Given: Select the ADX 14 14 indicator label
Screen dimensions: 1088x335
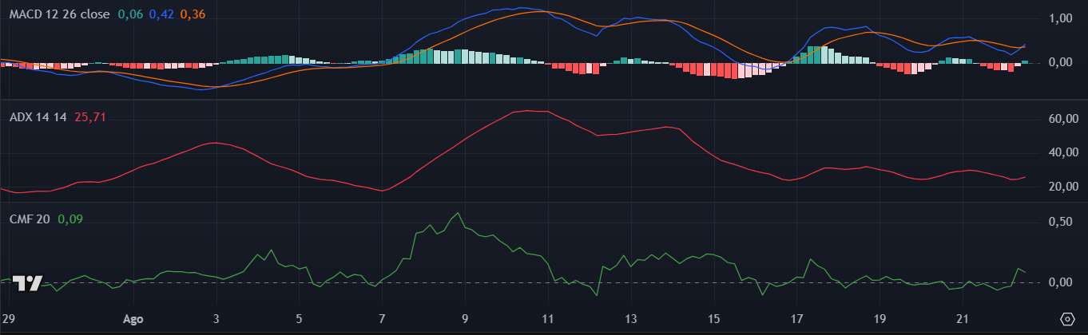Looking at the screenshot, I should pyautogui.click(x=38, y=116).
